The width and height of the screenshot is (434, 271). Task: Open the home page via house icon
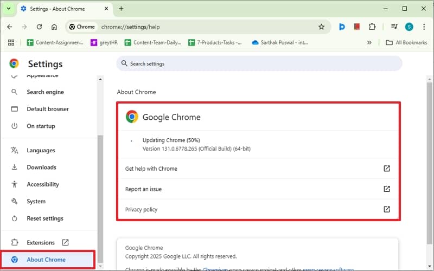coord(54,27)
